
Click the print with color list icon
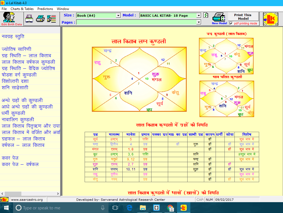(x=51, y=19)
